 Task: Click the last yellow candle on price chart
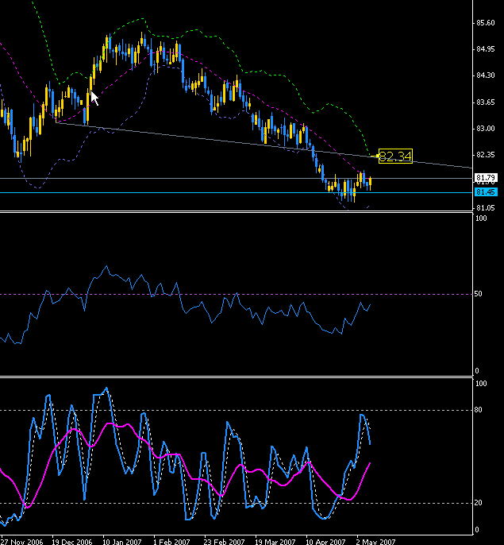(x=371, y=184)
